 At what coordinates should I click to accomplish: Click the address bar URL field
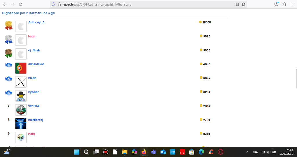coord(145,4)
